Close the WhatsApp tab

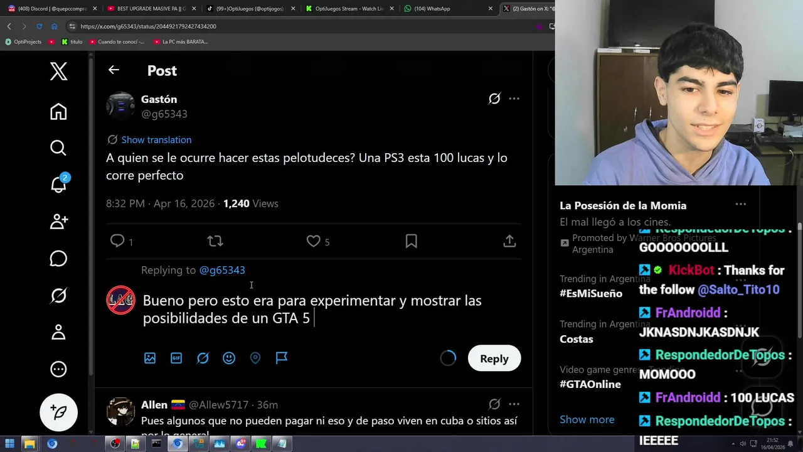click(491, 9)
